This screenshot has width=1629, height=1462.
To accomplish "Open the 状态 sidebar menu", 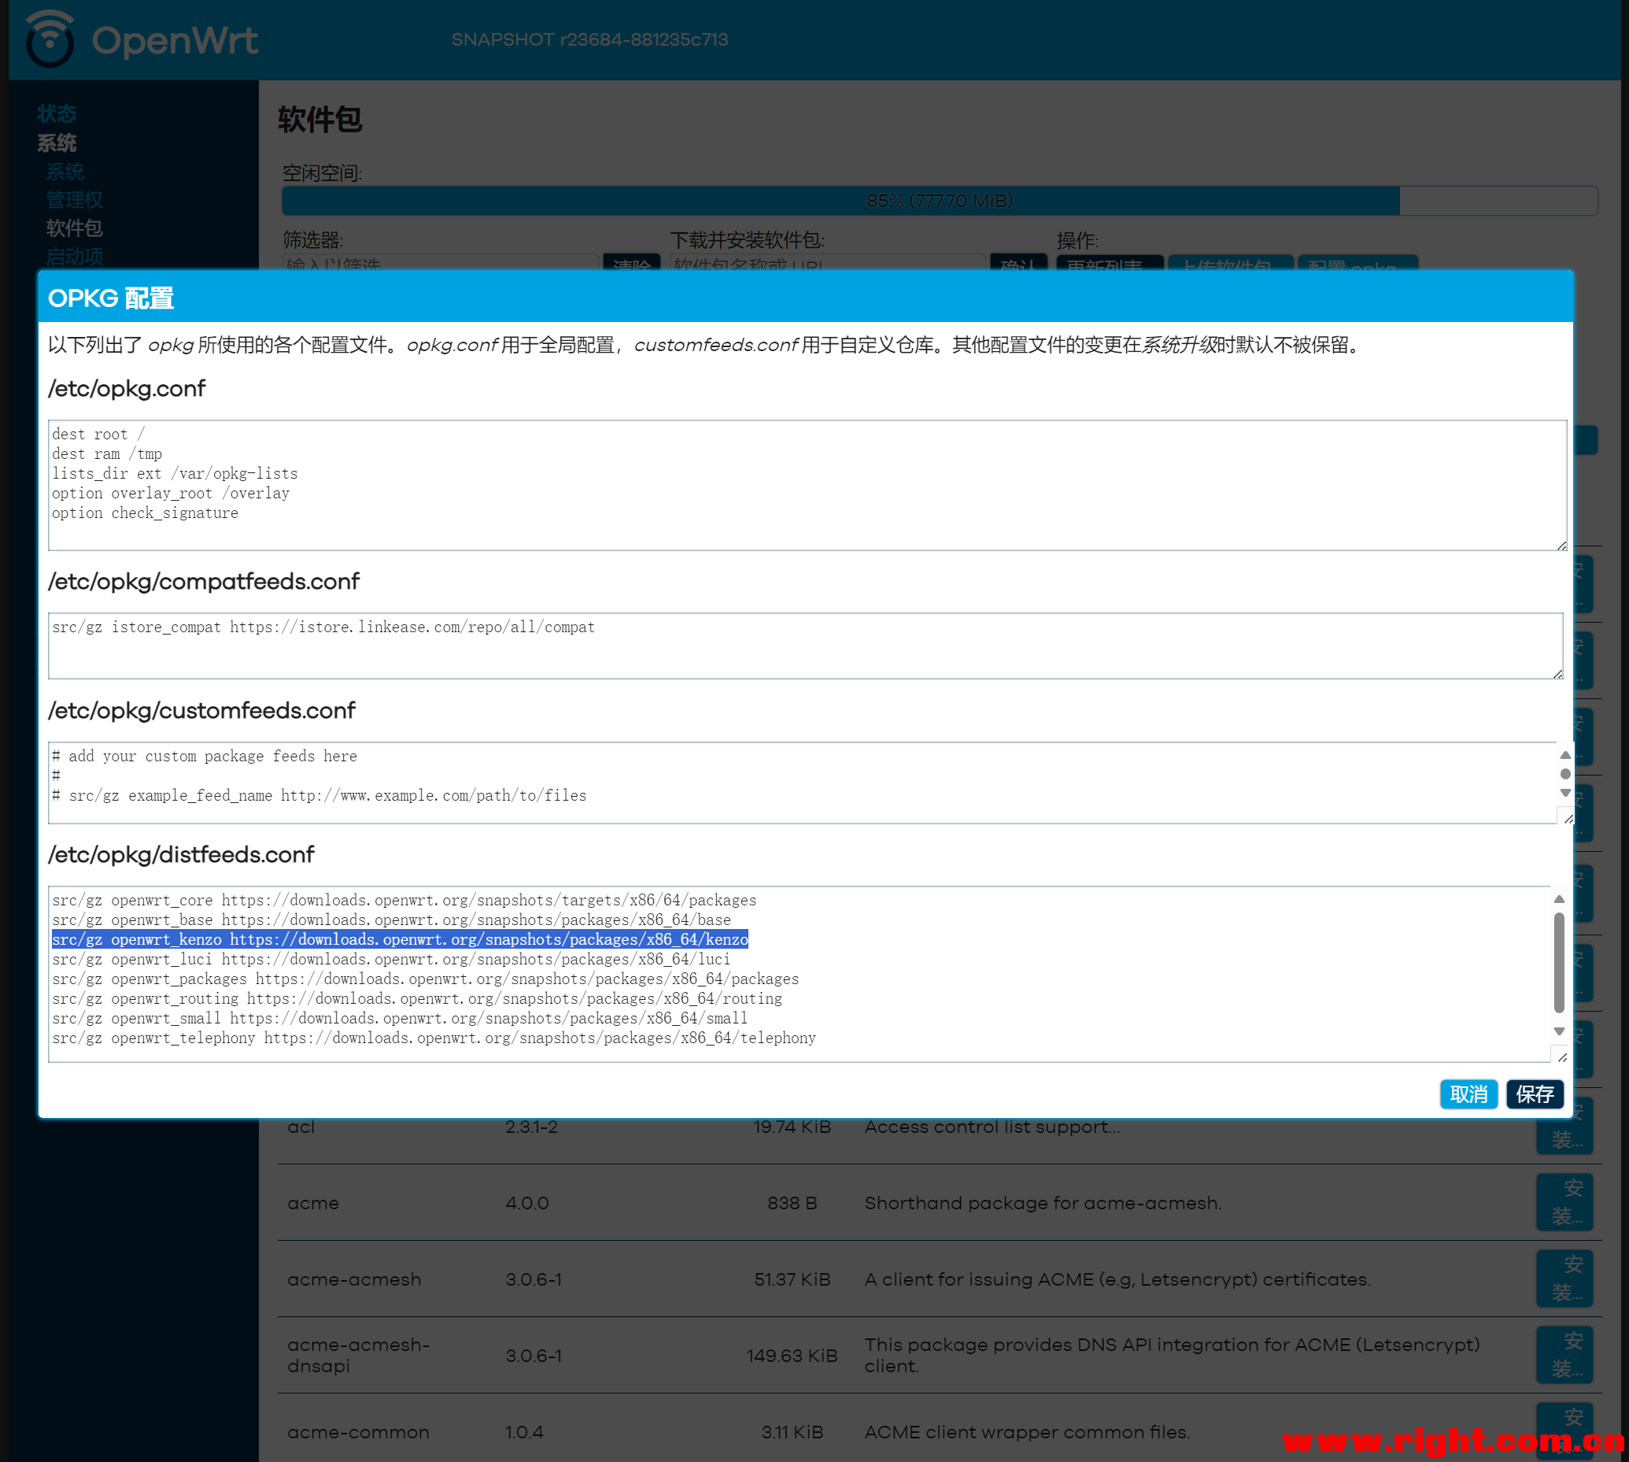I will [56, 114].
